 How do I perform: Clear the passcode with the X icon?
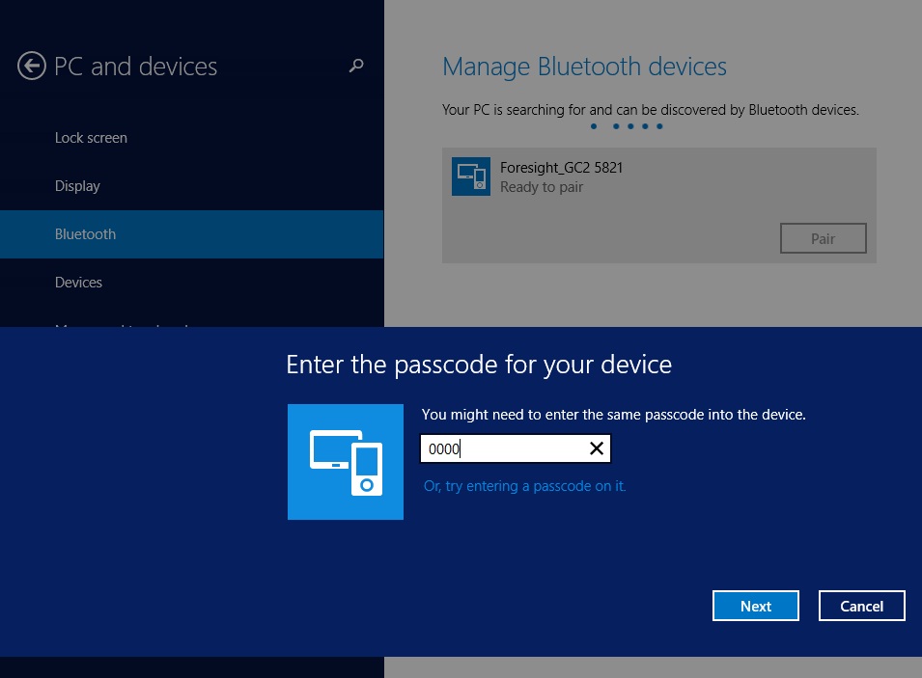pyautogui.click(x=597, y=448)
